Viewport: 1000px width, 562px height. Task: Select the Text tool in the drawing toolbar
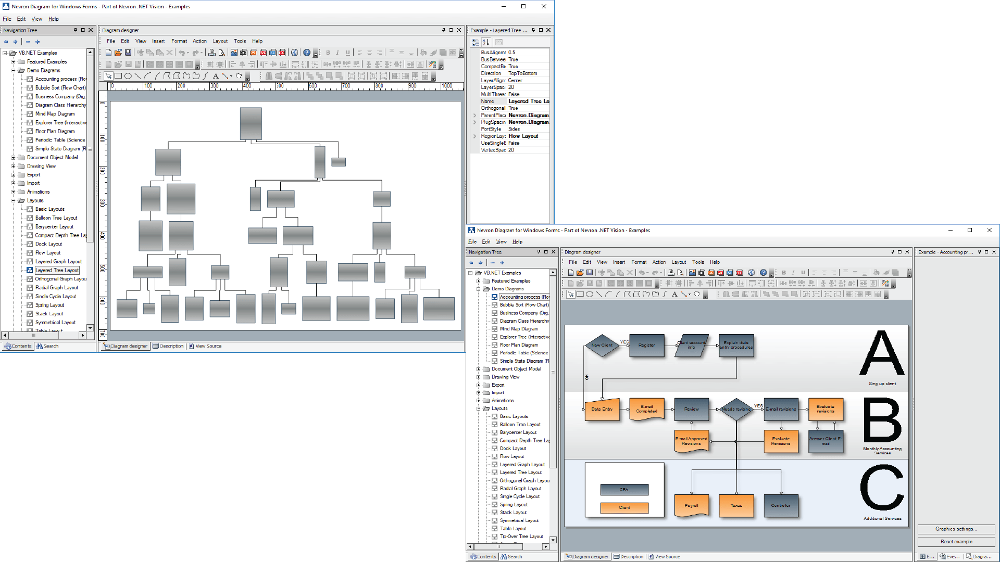click(x=216, y=76)
